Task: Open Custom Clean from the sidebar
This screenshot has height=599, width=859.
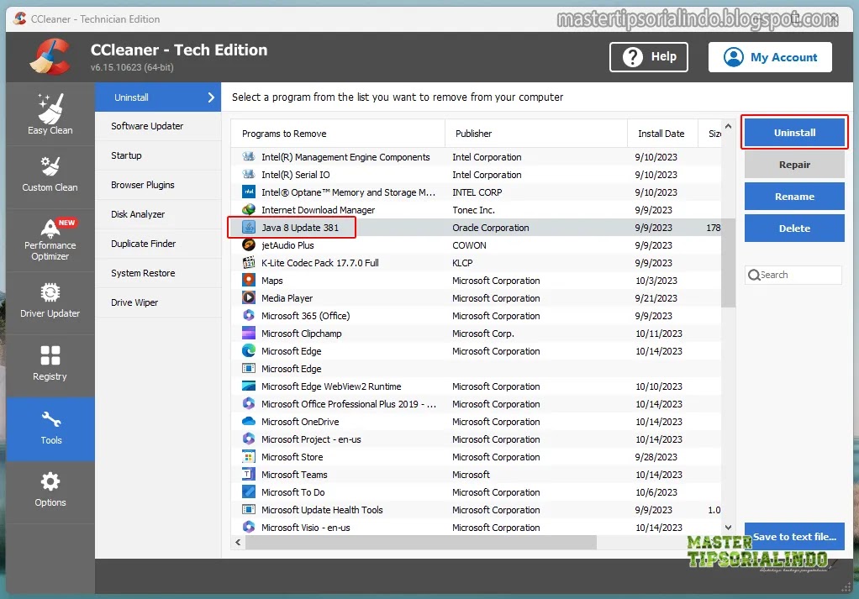Action: tap(50, 176)
